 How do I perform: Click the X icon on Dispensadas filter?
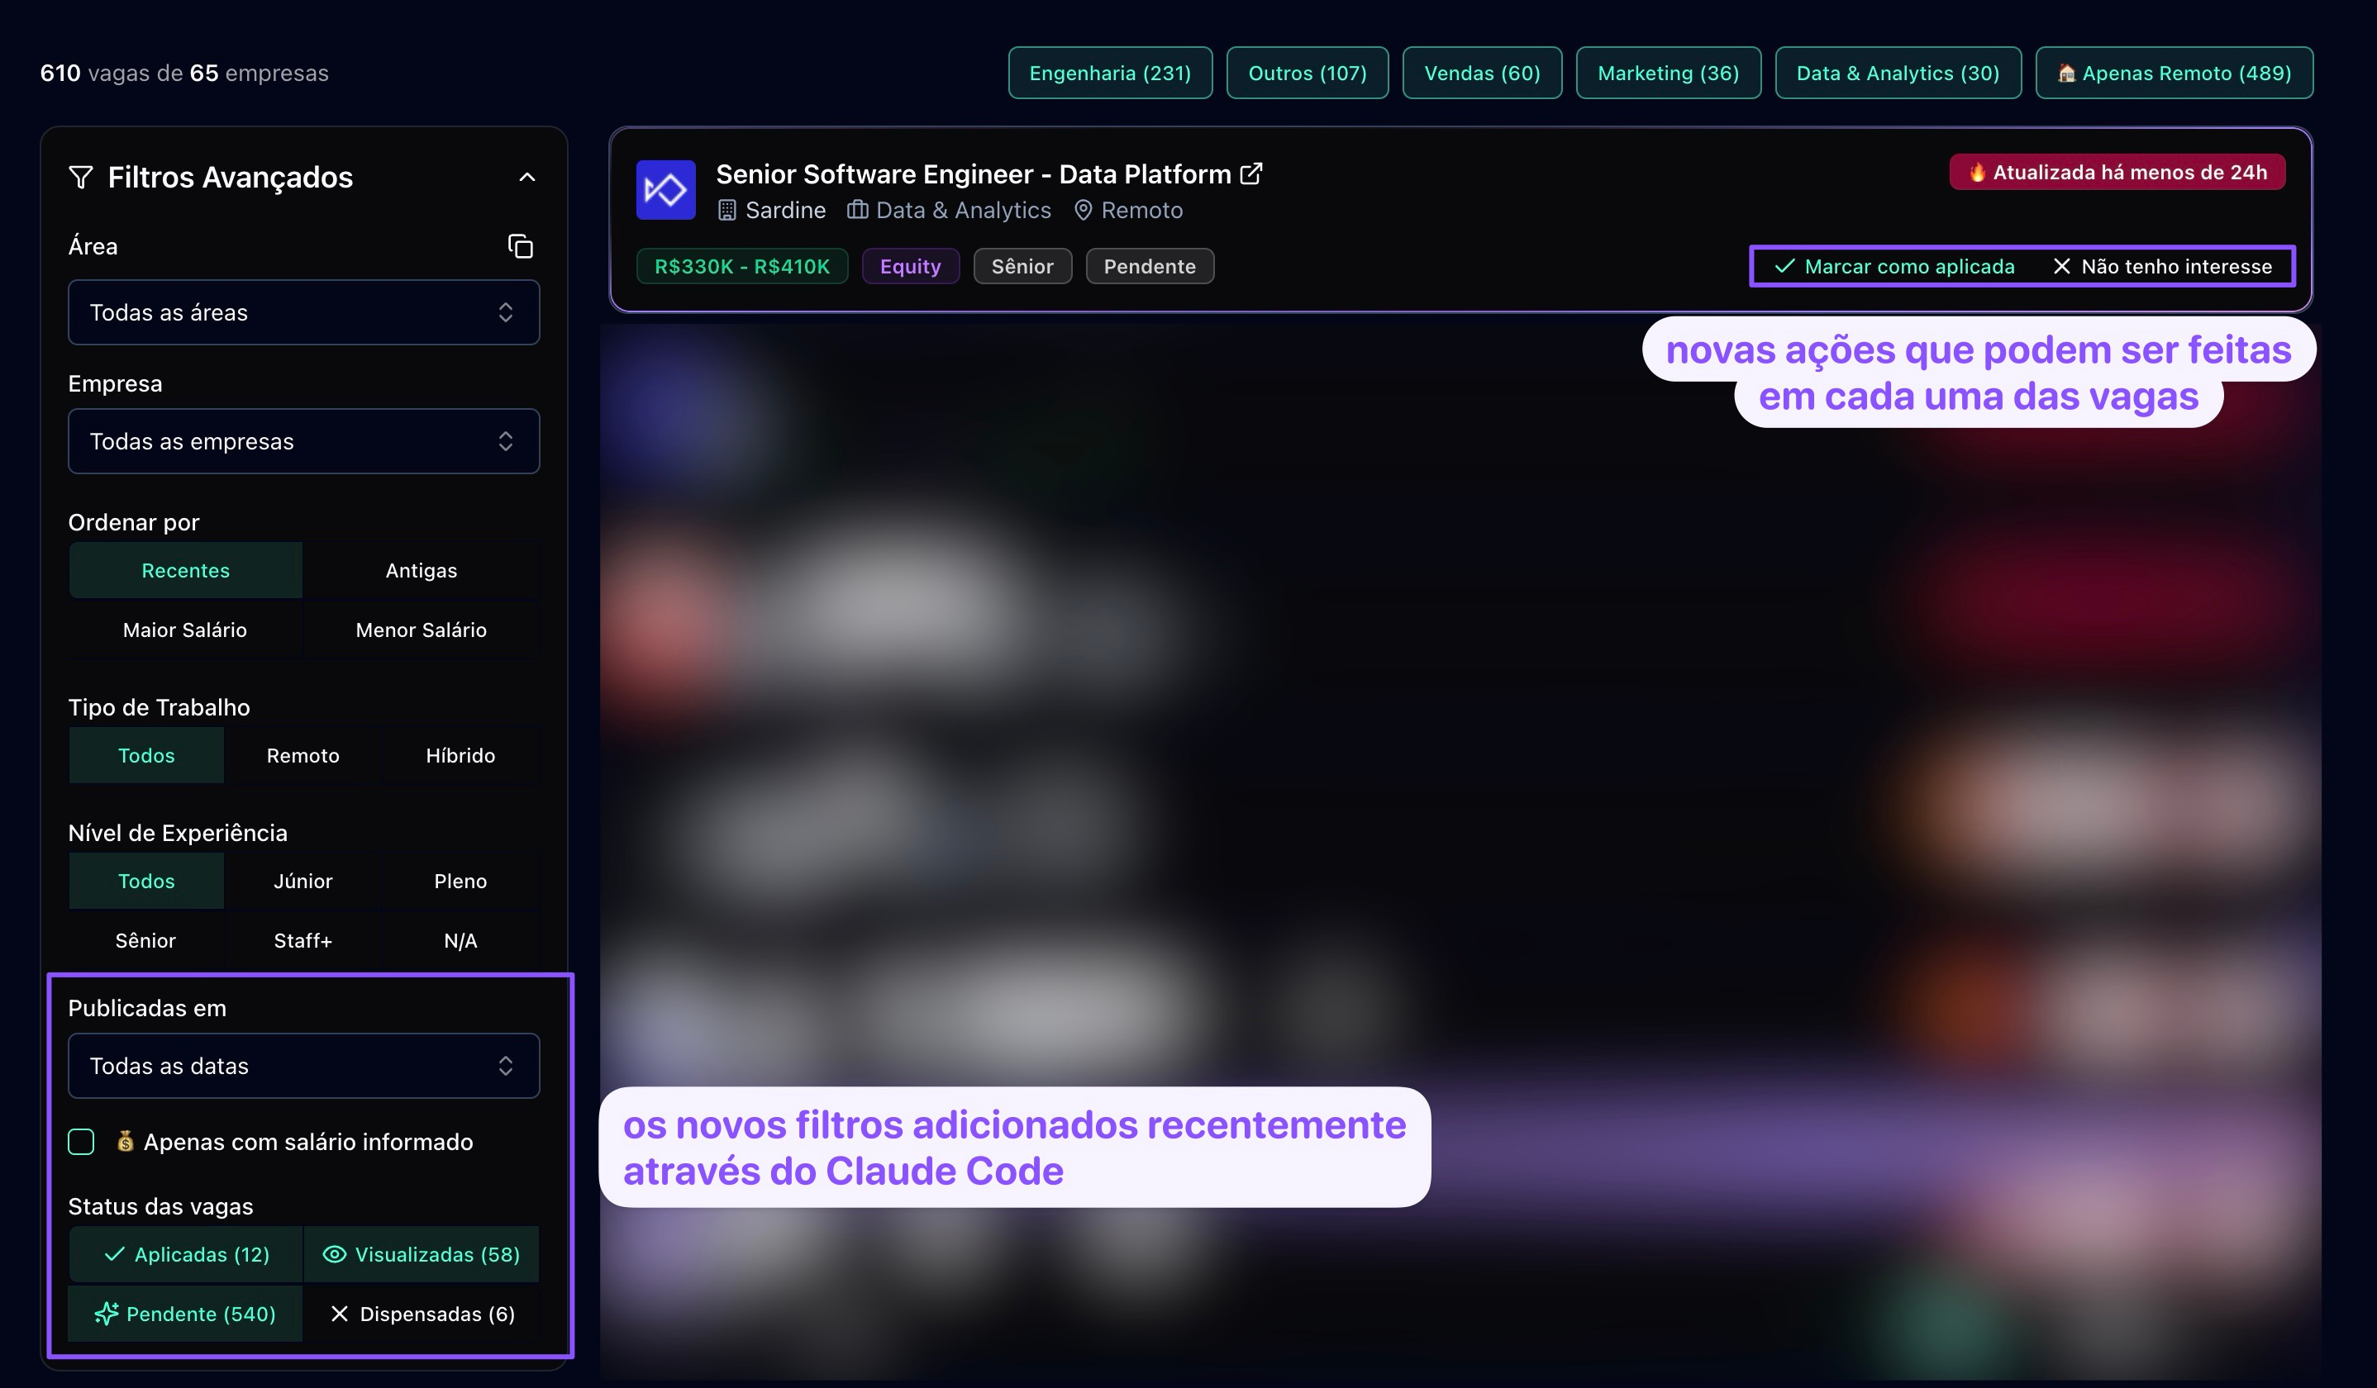340,1314
